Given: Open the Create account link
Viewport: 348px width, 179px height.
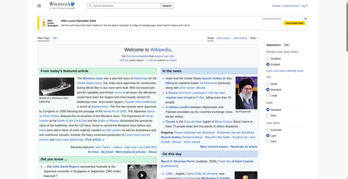Looking at the screenshot, I should click(x=290, y=6).
